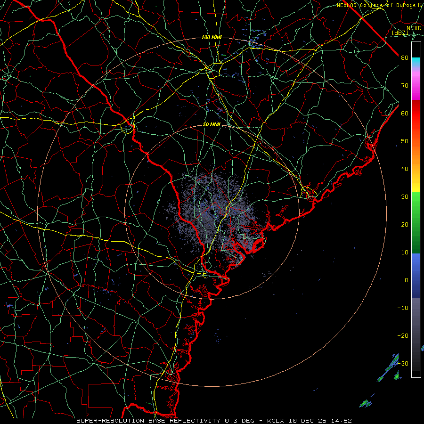
Task: Click the "70" value on dBZ scale
Action: 405,85
